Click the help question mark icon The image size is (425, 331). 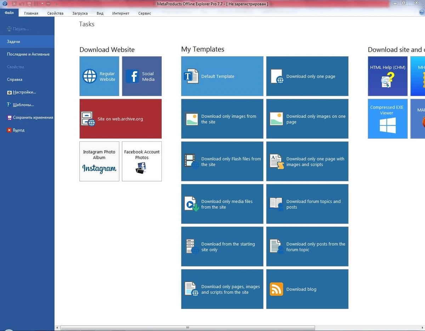(x=421, y=12)
